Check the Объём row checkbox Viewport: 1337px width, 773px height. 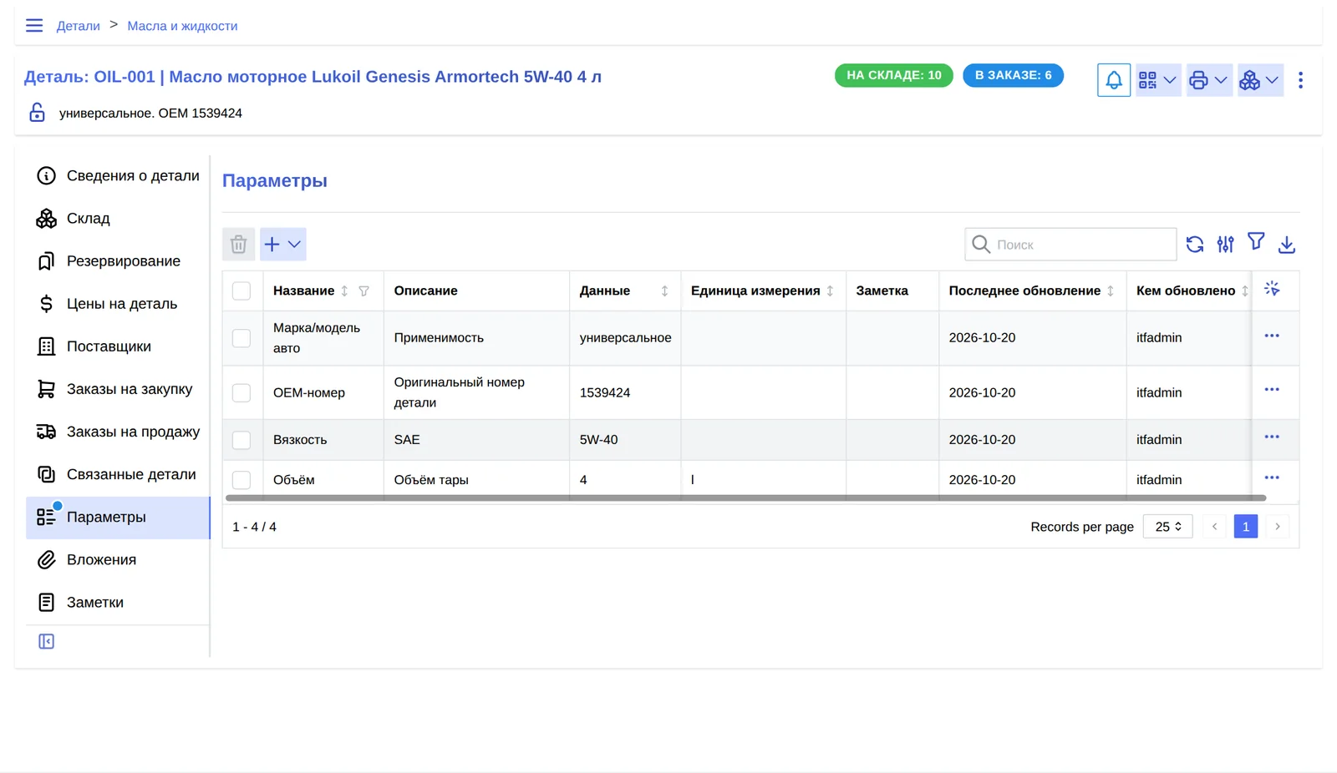click(x=241, y=480)
